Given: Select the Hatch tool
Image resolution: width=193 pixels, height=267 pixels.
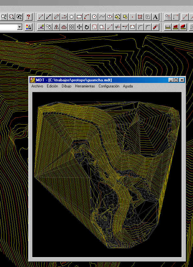Looking at the screenshot, I should point(140,17).
